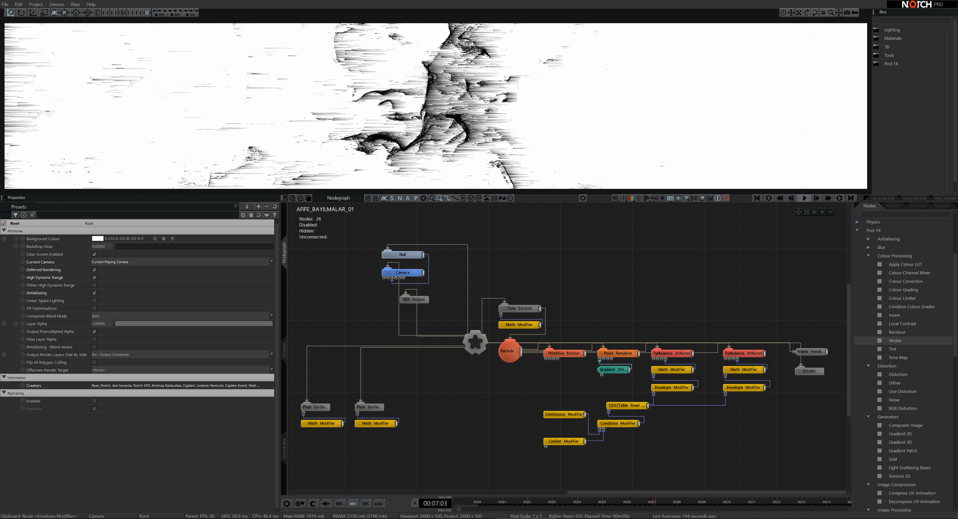Enable the Dither High Dynamic Range checkbox
This screenshot has height=519, width=958.
[94, 285]
